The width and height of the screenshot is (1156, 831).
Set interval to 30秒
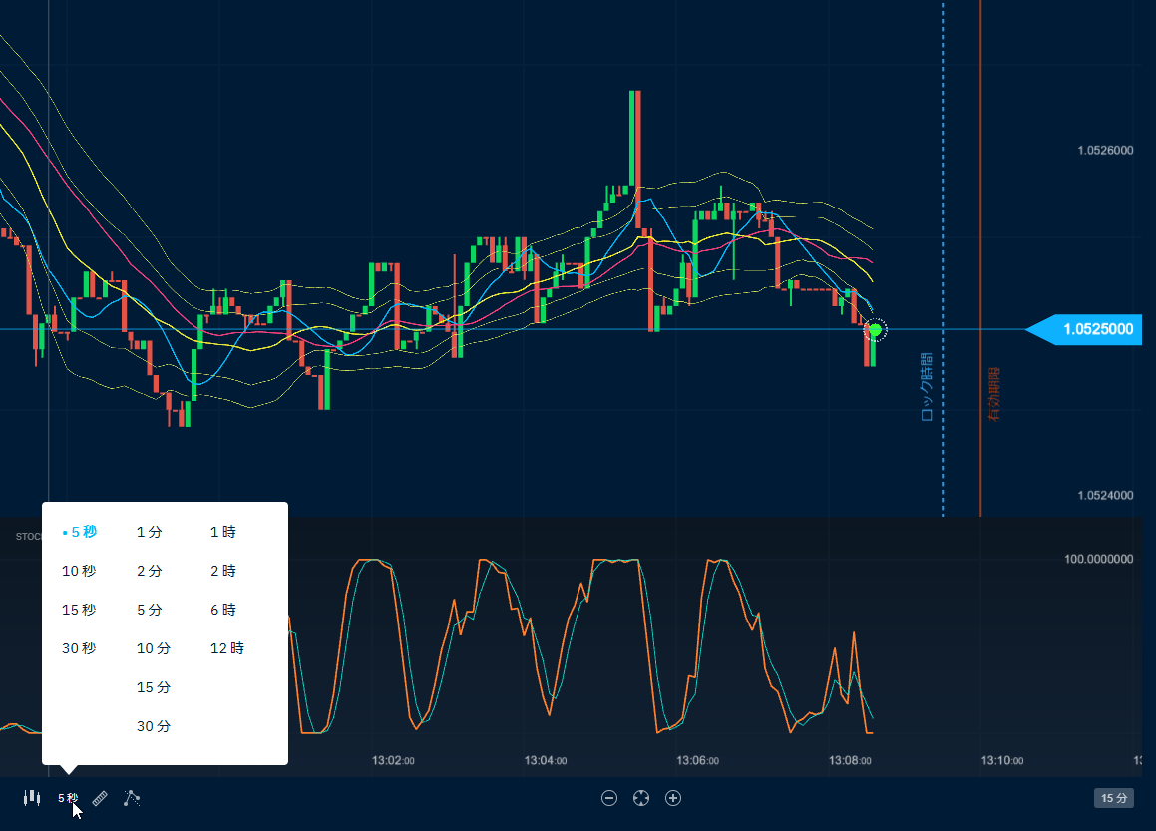(79, 648)
